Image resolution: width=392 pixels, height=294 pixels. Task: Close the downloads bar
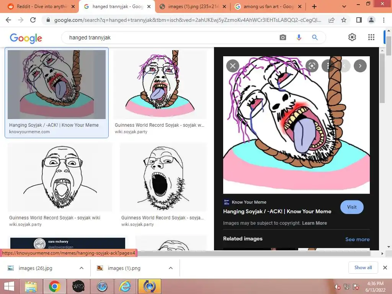click(x=385, y=268)
